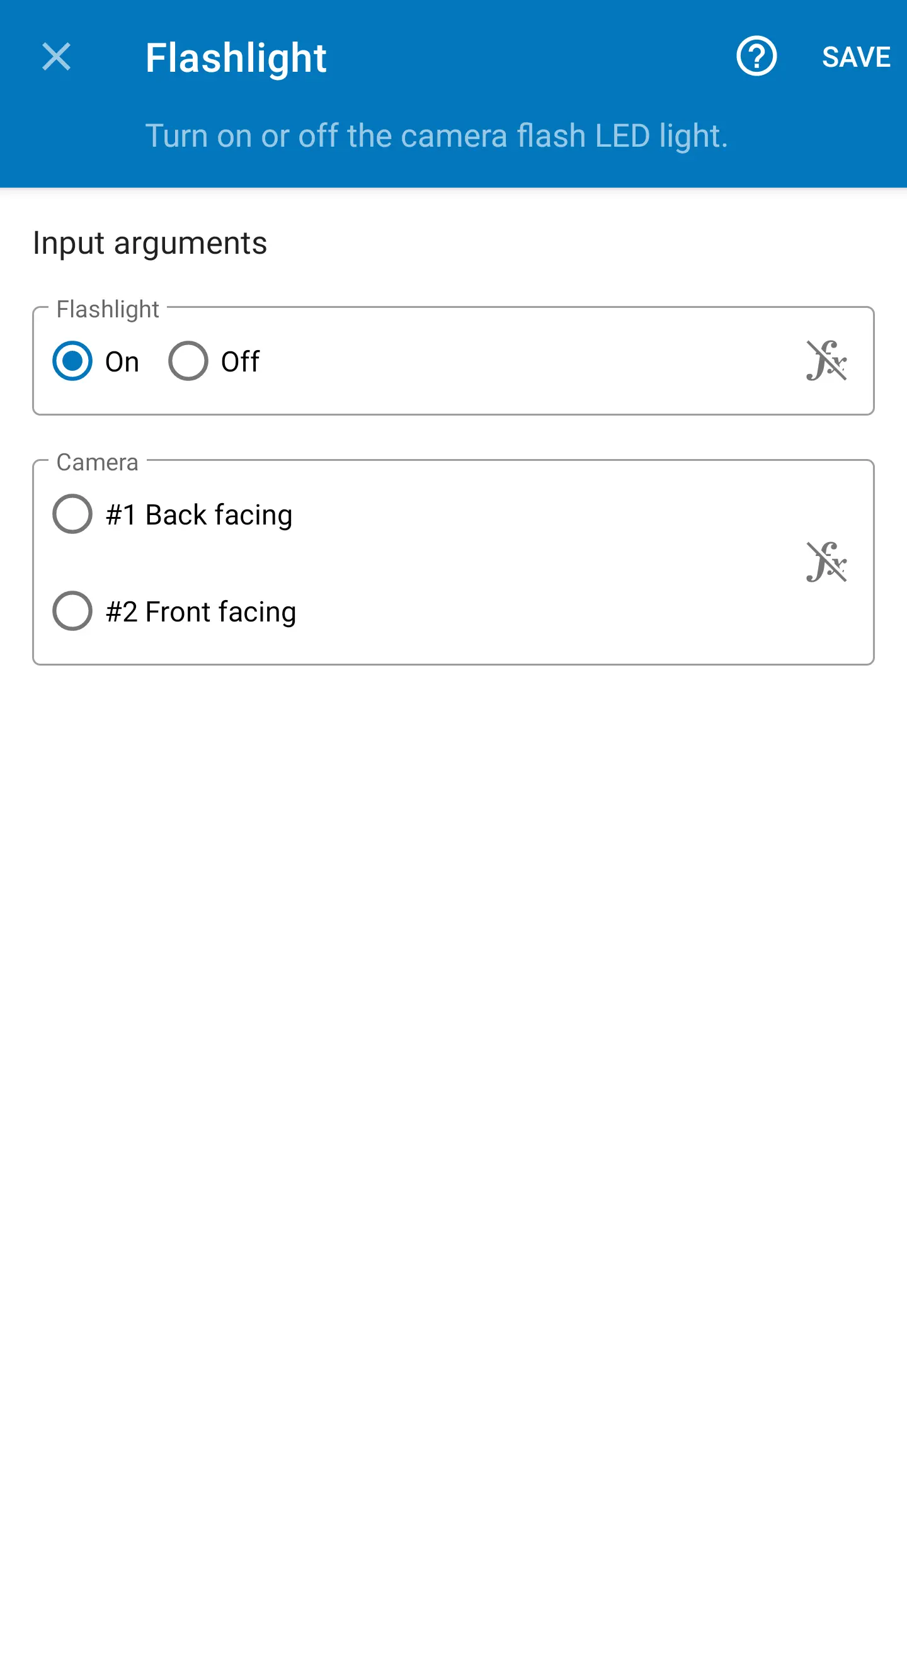The height and width of the screenshot is (1668, 907).
Task: Open help for the Flashlight block
Action: (756, 56)
